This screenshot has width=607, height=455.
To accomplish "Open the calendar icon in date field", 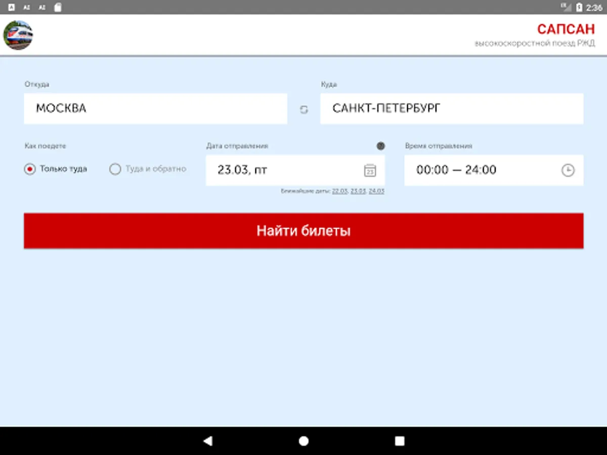I will 370,170.
